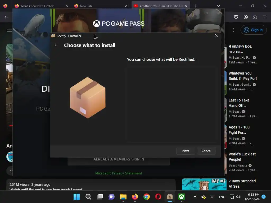Open the Russian-titled MrBeast video
The height and width of the screenshot is (203, 271).
click(x=240, y=49)
